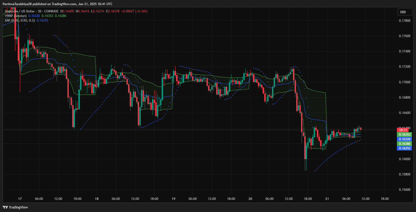Click the red 18:31 countdown price label
The height and width of the screenshot is (212, 416).
click(x=404, y=130)
